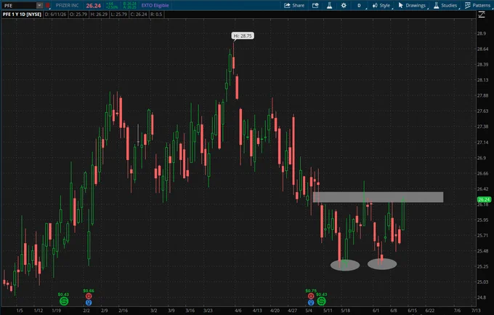Click the O: 25.79 open value

tap(78, 15)
